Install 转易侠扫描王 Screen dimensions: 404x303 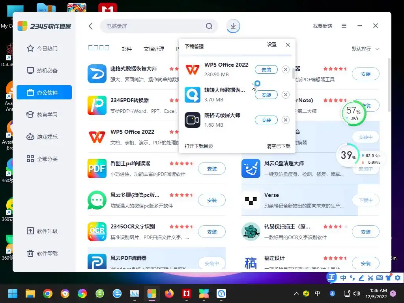point(366,232)
